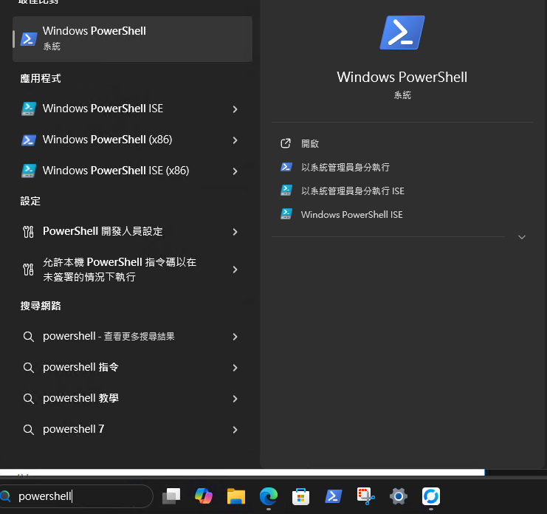Open File Explorer from taskbar

[236, 496]
